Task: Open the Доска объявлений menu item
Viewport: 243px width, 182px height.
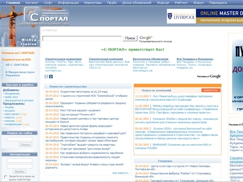Action: 137,3
